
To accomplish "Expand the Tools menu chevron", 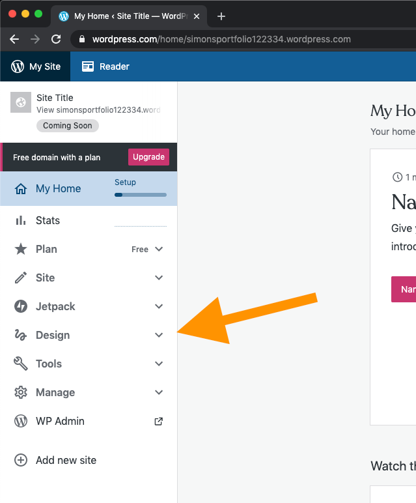I will (159, 364).
